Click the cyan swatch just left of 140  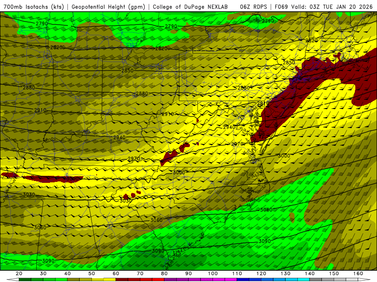(303, 280)
